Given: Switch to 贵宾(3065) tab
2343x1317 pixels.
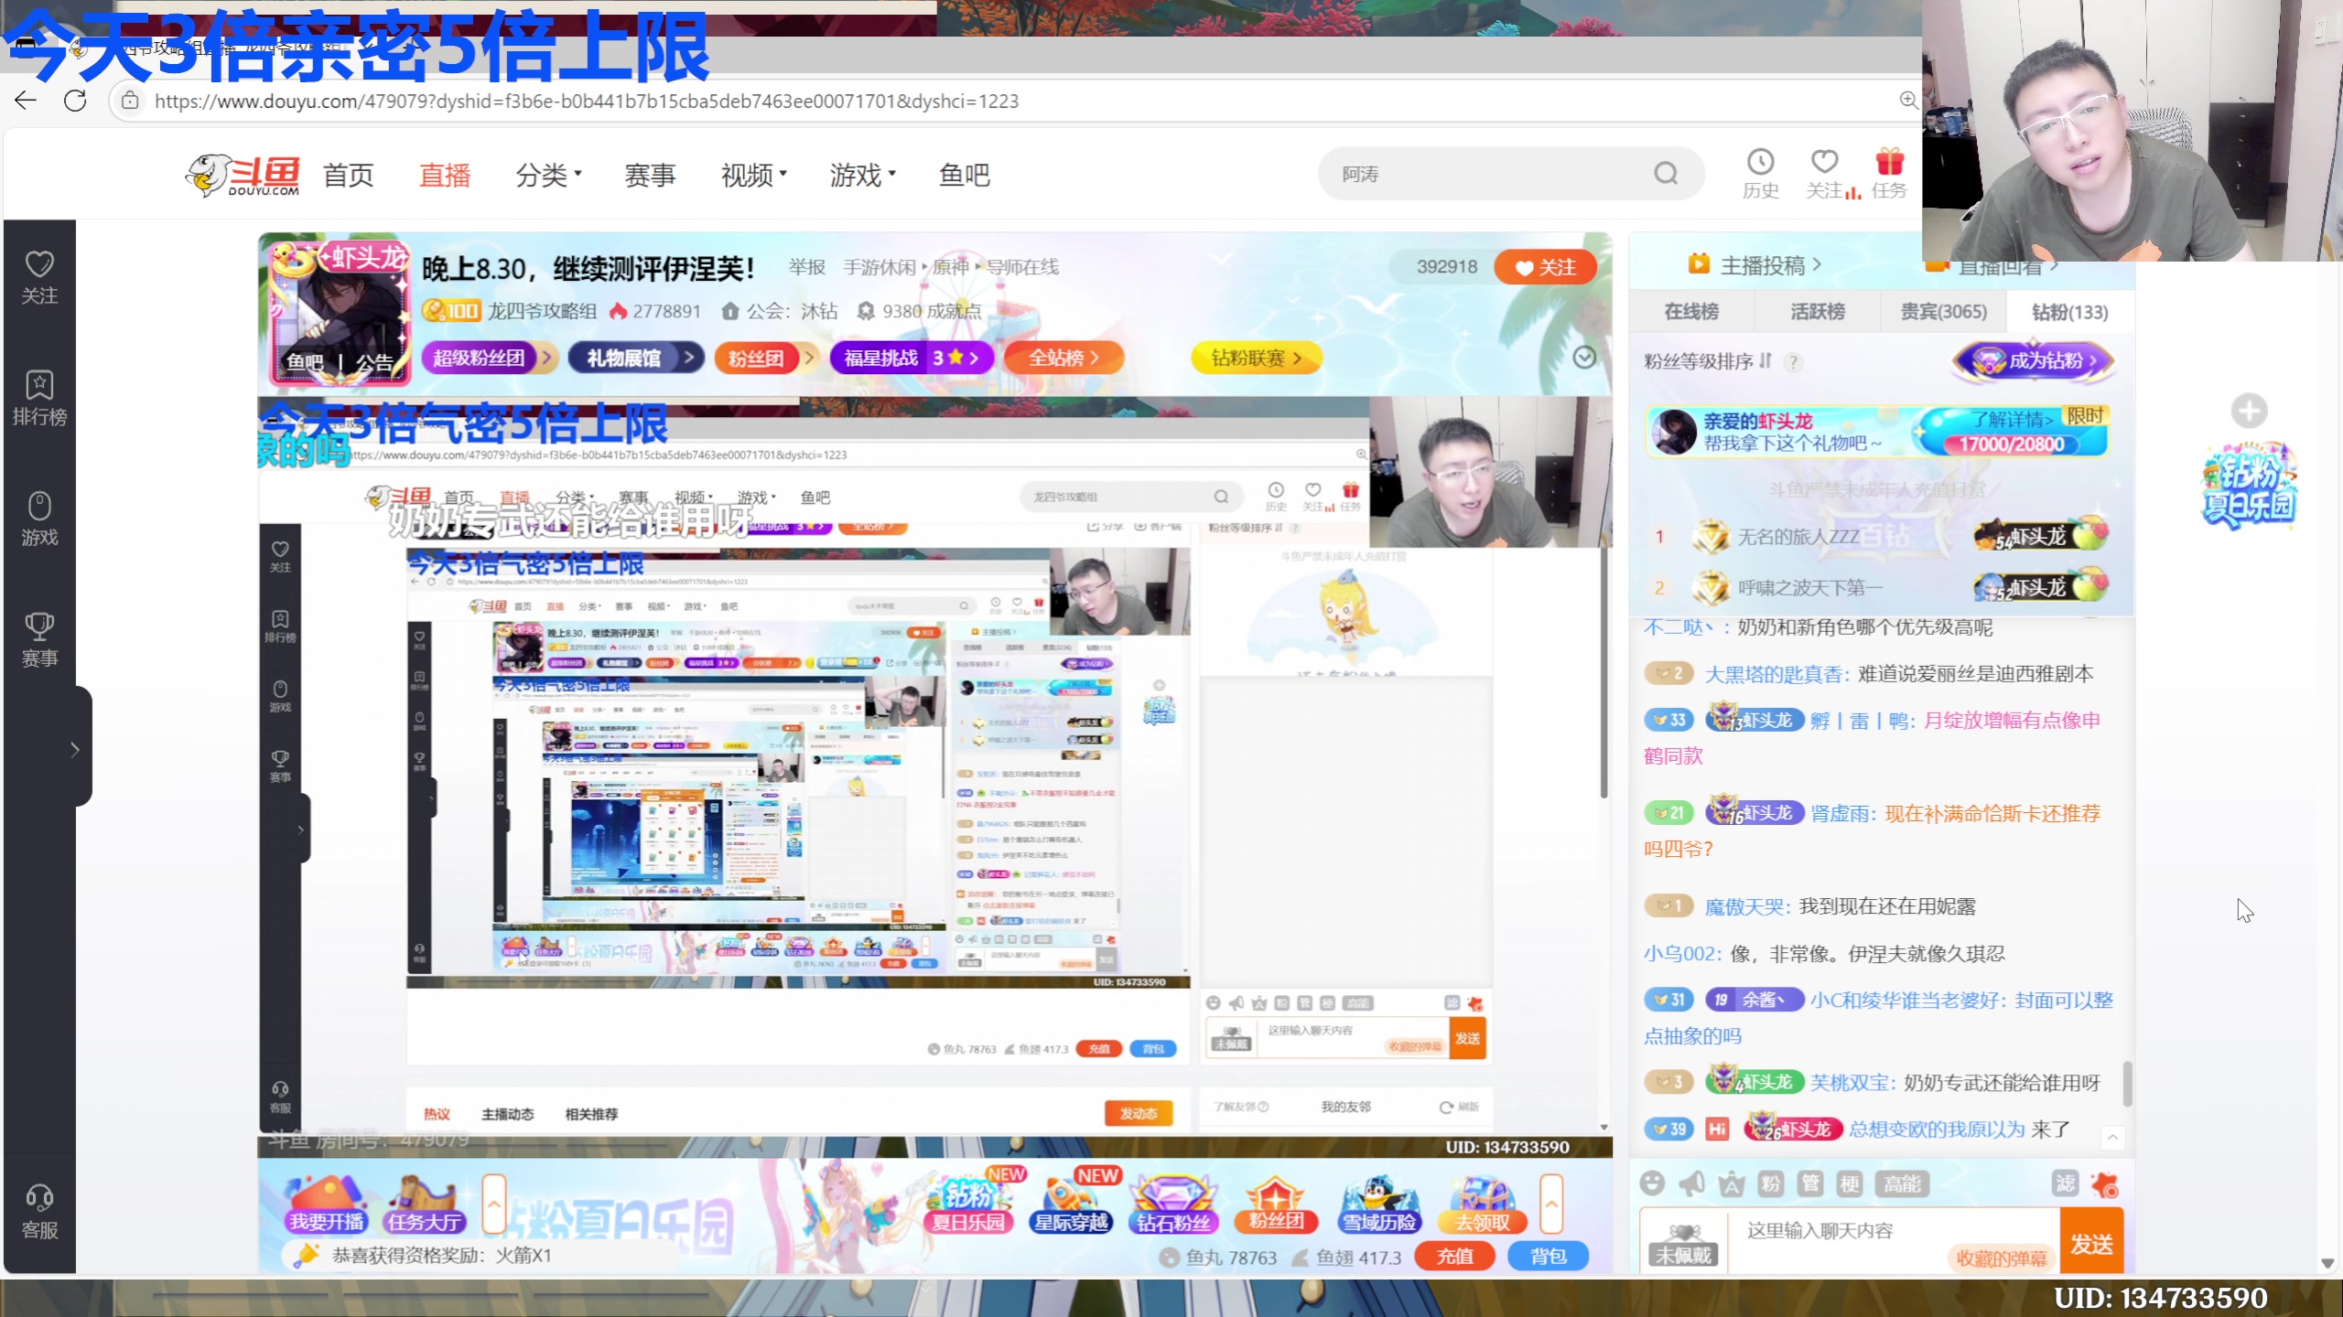Looking at the screenshot, I should (1943, 312).
